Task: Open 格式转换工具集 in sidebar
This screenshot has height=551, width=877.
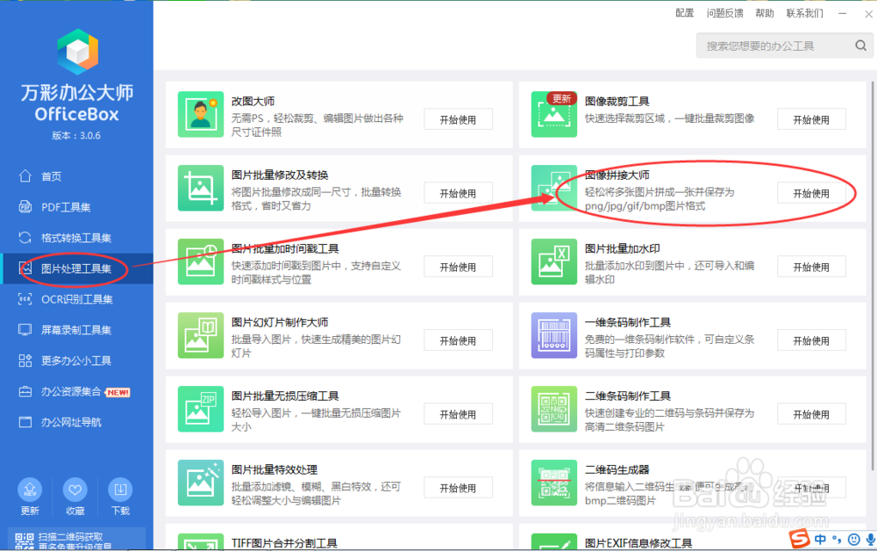Action: point(76,238)
